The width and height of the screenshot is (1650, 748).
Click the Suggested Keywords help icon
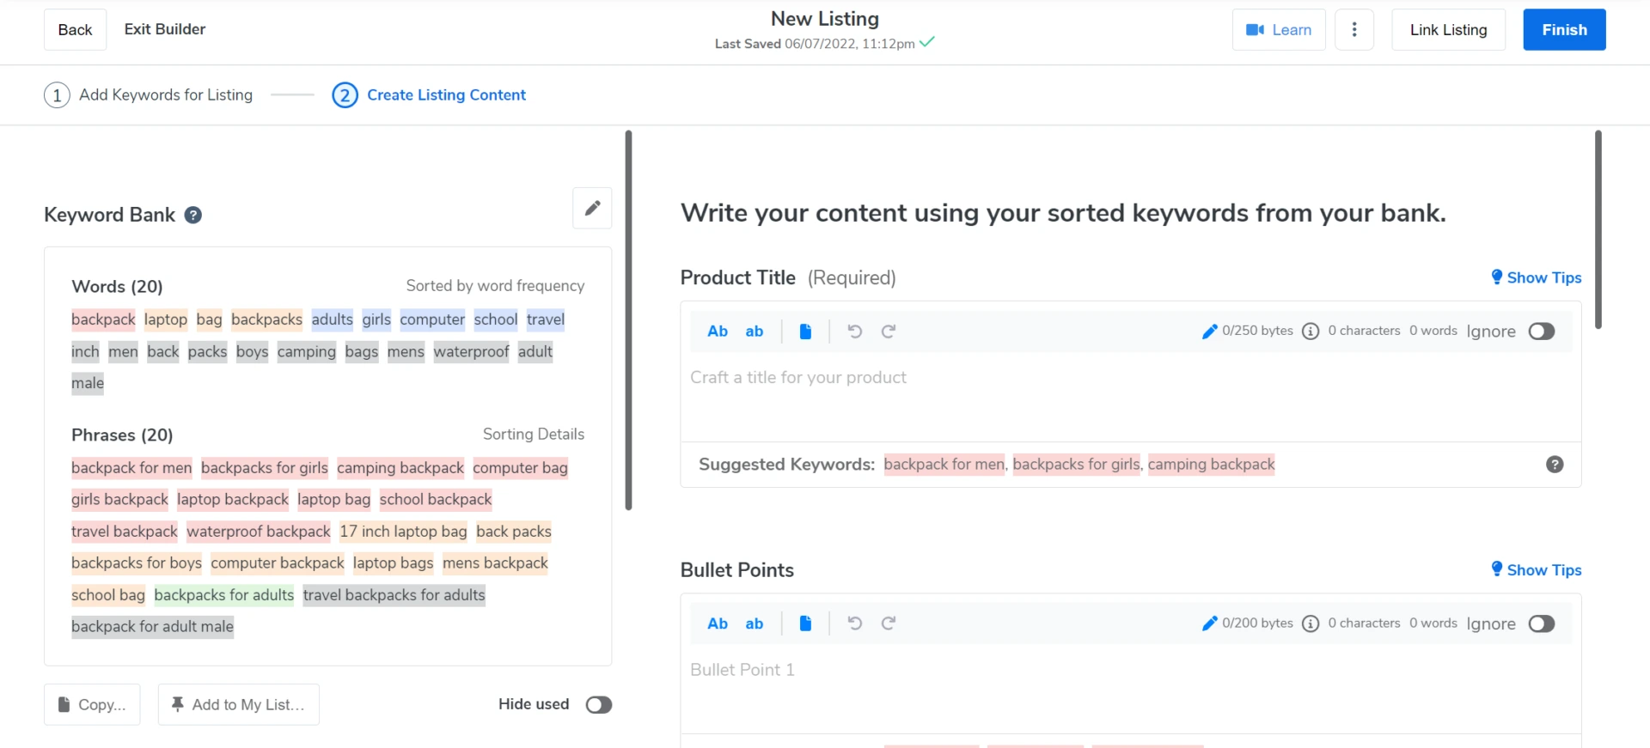pos(1554,465)
